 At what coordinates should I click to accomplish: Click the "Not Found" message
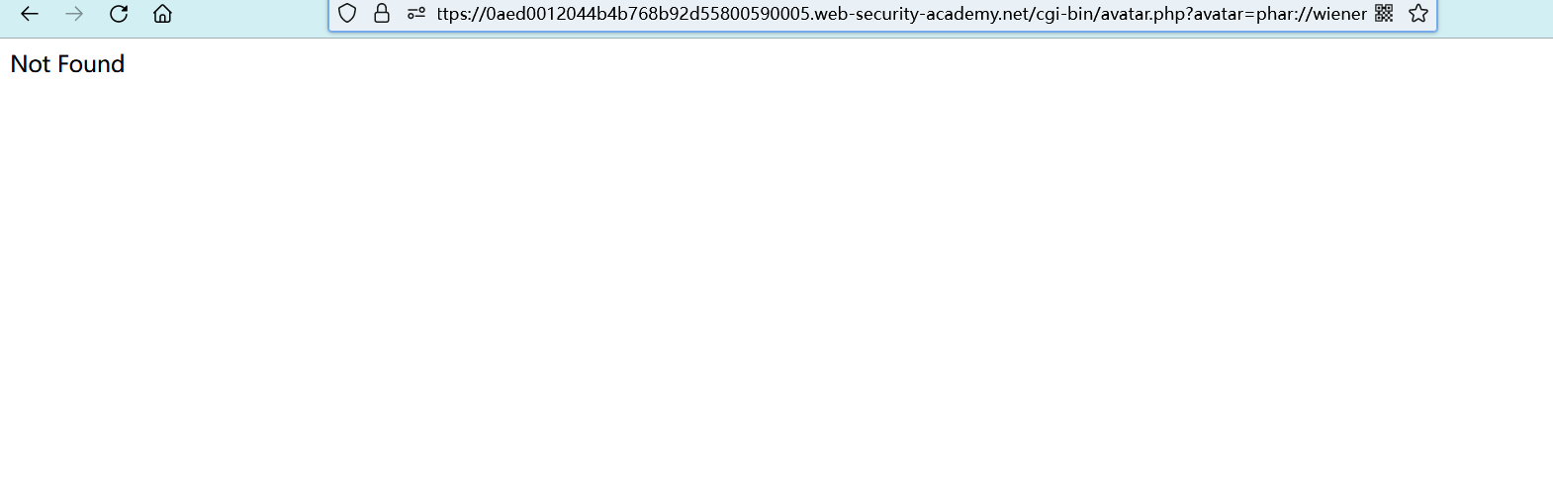(x=67, y=64)
